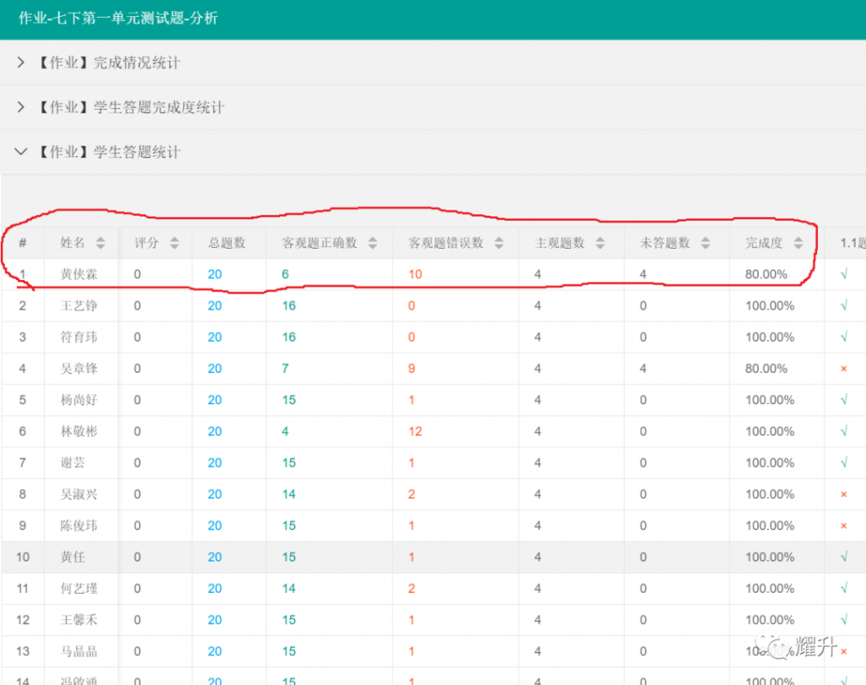
Task: Select student name 何艺瑾
Action: 79,589
